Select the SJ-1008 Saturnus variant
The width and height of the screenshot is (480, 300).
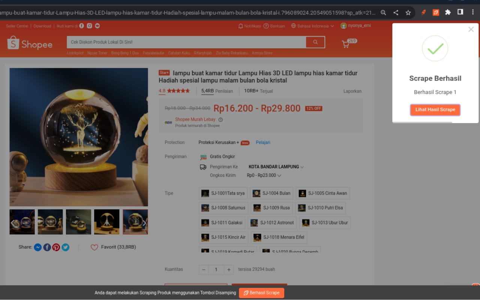pos(223,208)
